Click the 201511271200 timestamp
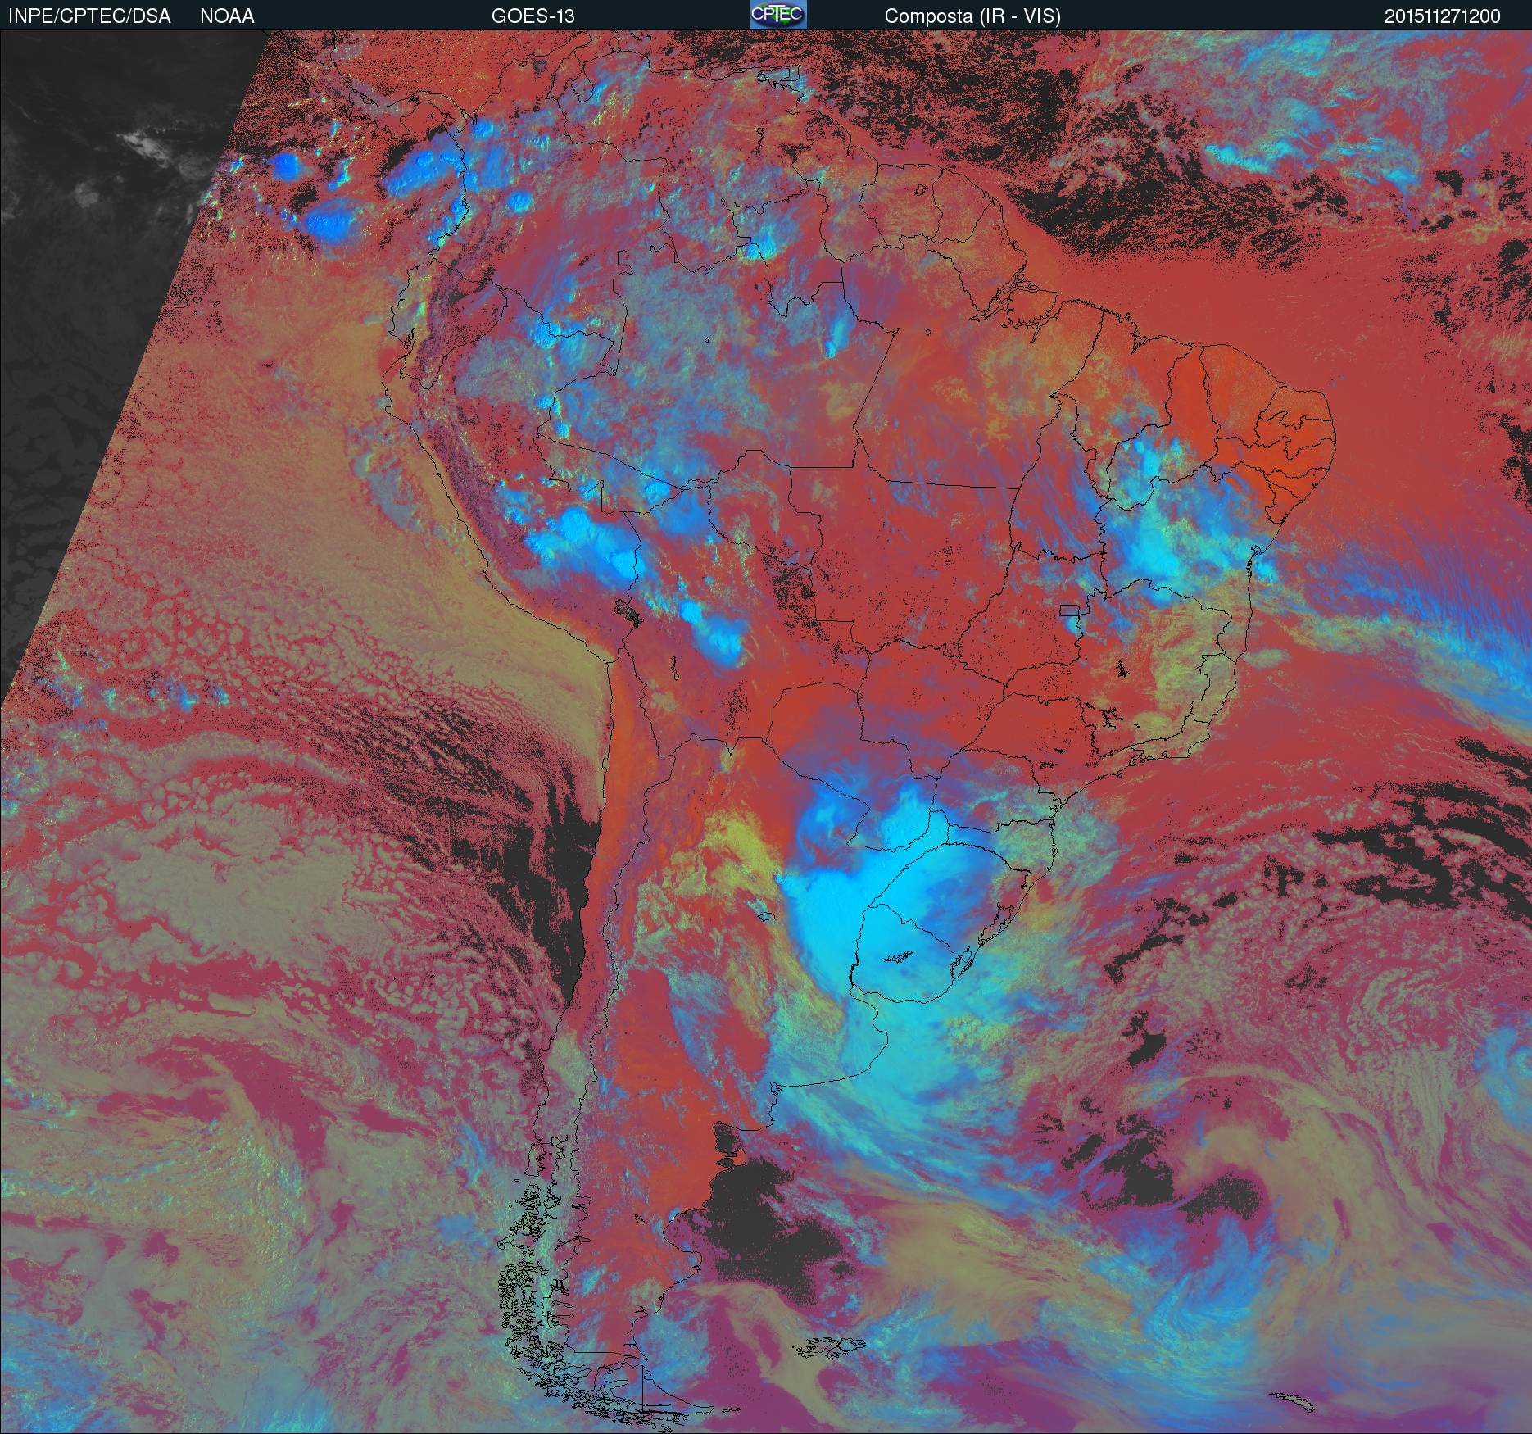Viewport: 1532px width, 1434px height. 1442,16
